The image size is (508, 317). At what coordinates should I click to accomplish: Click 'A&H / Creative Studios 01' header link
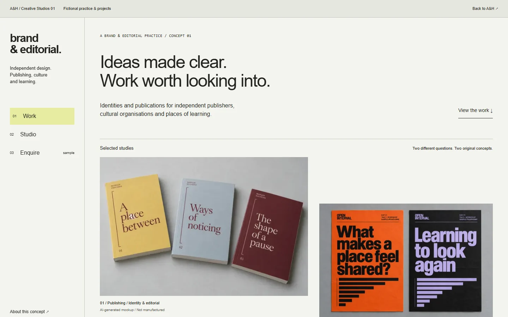pyautogui.click(x=32, y=8)
